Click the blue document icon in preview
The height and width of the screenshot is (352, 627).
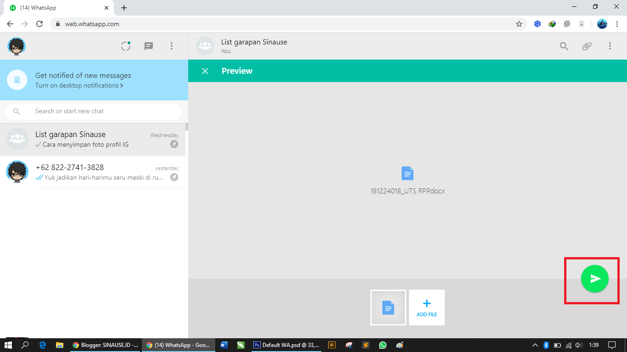pyautogui.click(x=407, y=173)
